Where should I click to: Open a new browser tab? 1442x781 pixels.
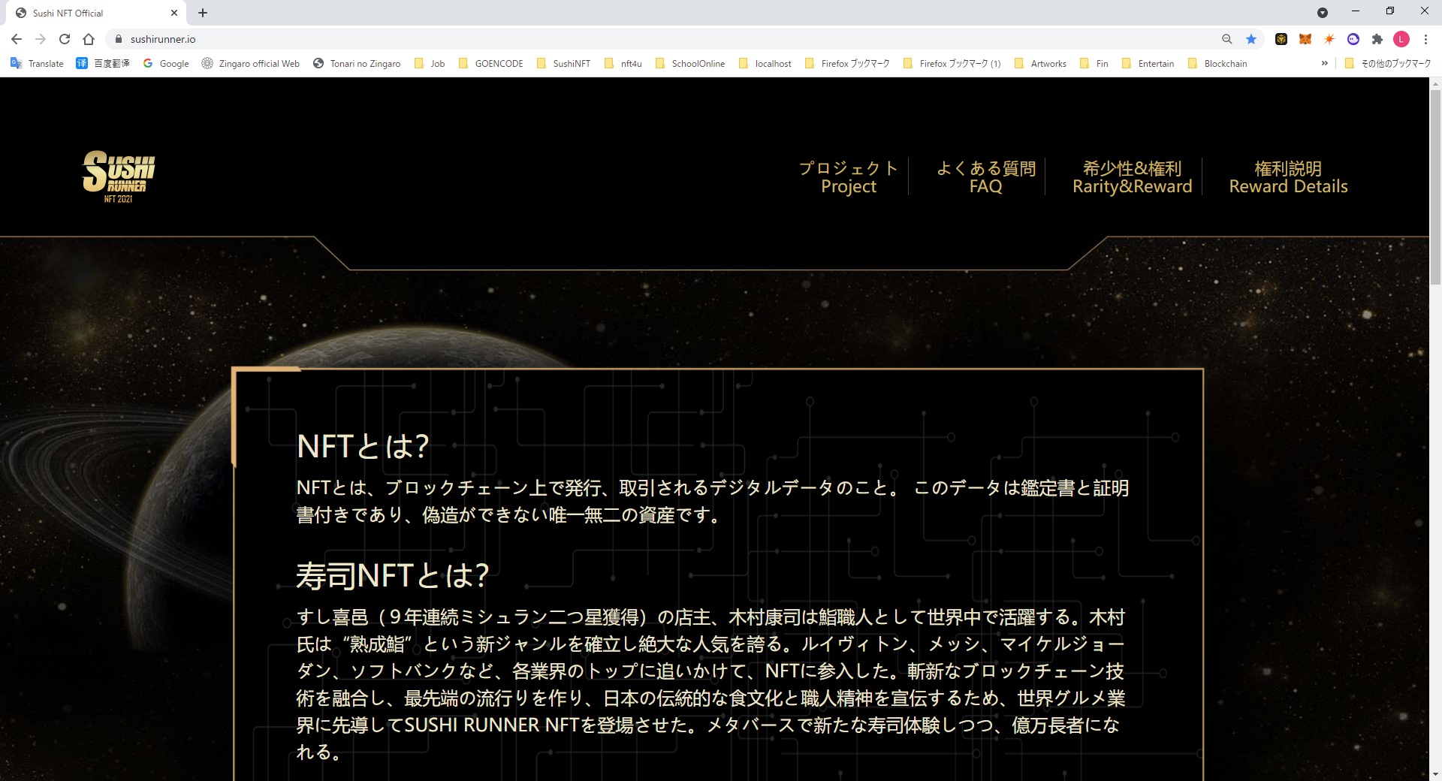point(203,13)
